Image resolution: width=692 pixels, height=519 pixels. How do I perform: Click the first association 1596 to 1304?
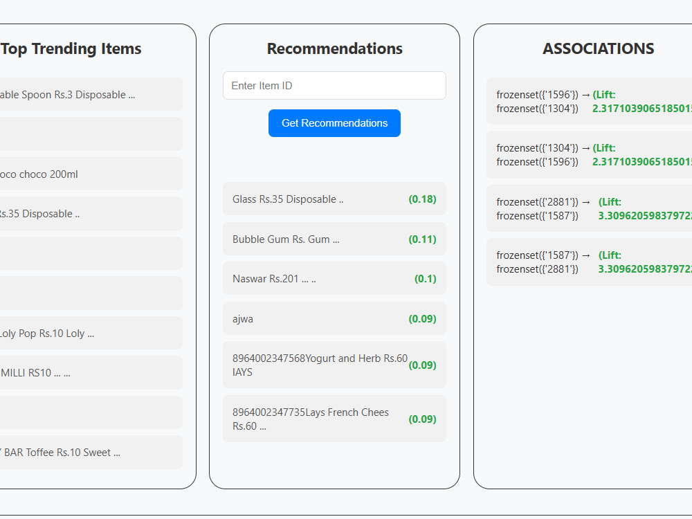[589, 102]
